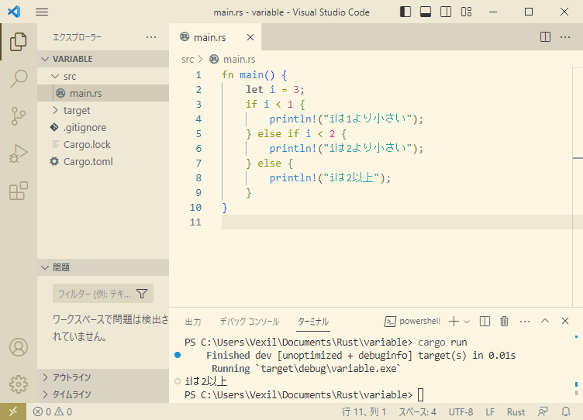This screenshot has height=420, width=583.
Task: Close the main.rs editor tab
Action: 250,37
